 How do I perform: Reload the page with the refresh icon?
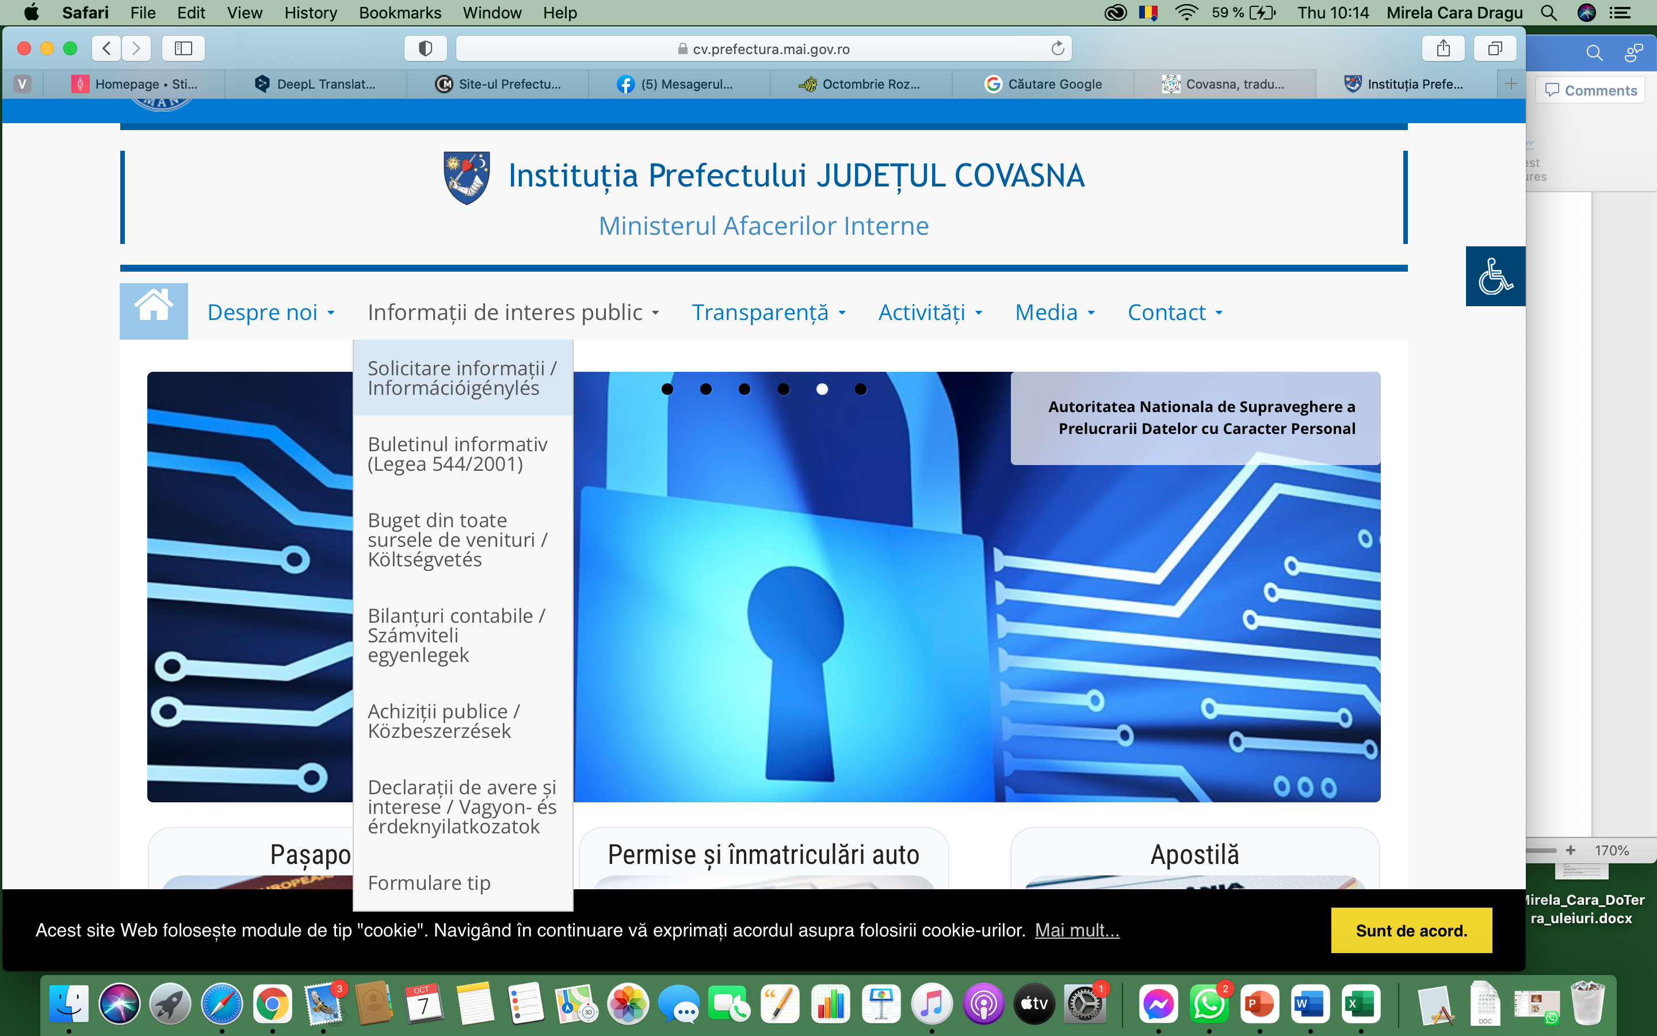pyautogui.click(x=1057, y=48)
